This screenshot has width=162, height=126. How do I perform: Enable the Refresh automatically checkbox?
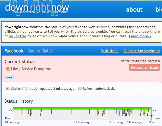80,89
